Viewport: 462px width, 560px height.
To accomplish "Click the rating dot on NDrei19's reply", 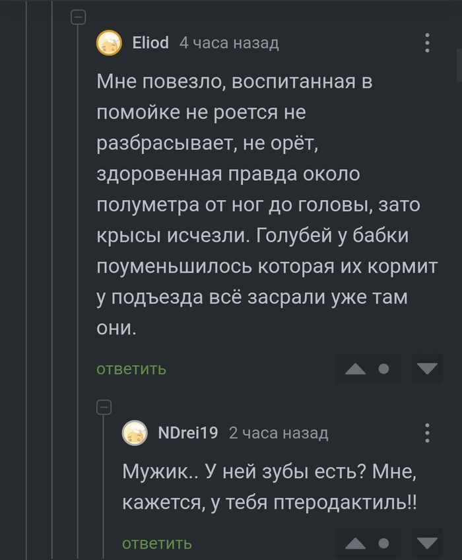I will 383,544.
